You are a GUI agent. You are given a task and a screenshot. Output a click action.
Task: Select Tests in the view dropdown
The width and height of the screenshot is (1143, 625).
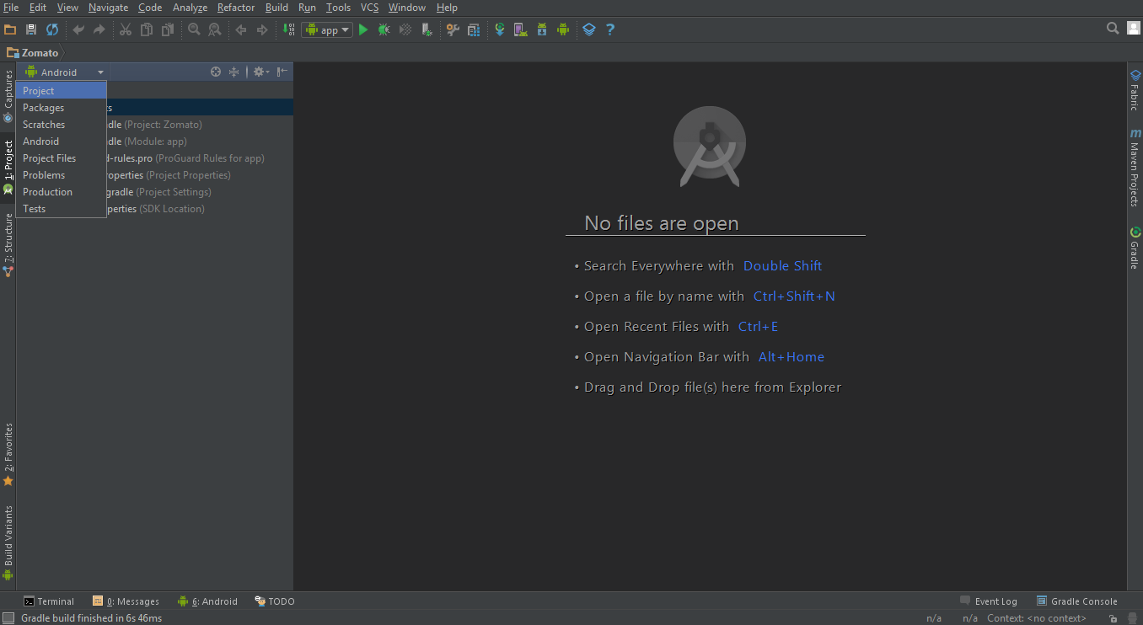click(x=62, y=209)
